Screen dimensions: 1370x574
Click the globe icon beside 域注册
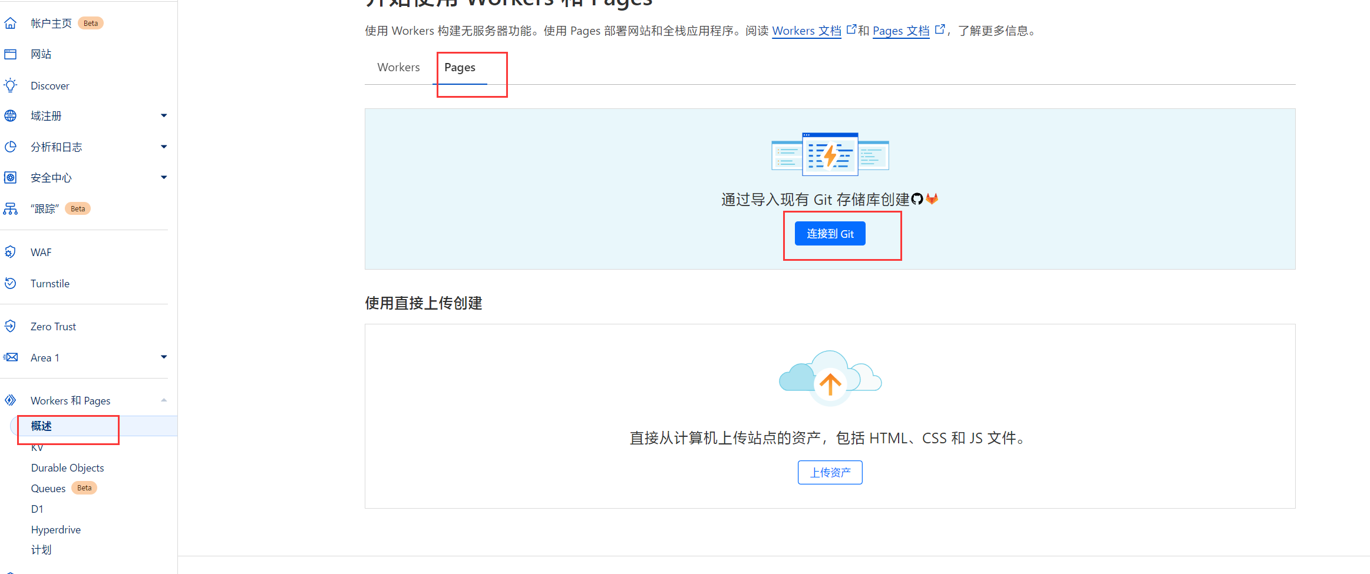(11, 116)
